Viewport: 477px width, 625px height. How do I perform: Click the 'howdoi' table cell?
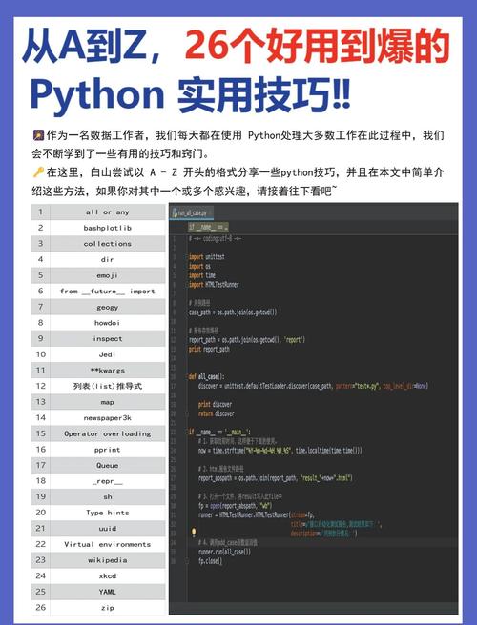(x=108, y=323)
